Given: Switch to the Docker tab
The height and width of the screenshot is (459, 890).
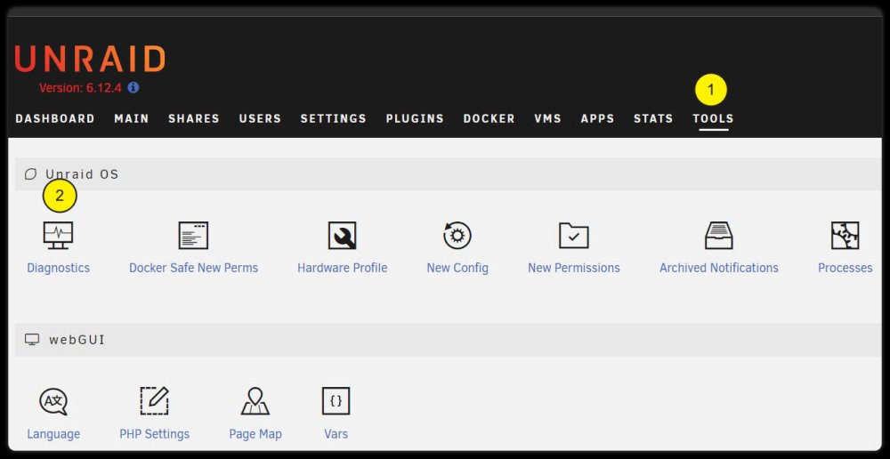Looking at the screenshot, I should coord(489,118).
